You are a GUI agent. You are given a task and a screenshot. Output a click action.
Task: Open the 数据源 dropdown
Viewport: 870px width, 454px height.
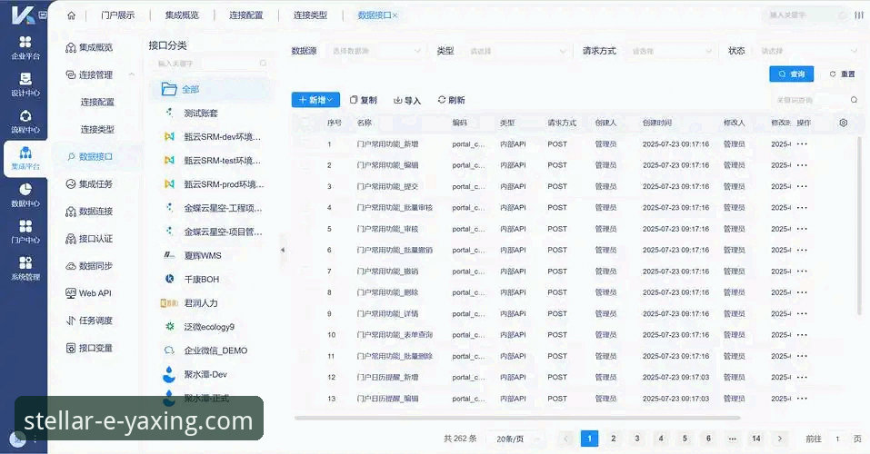click(375, 51)
